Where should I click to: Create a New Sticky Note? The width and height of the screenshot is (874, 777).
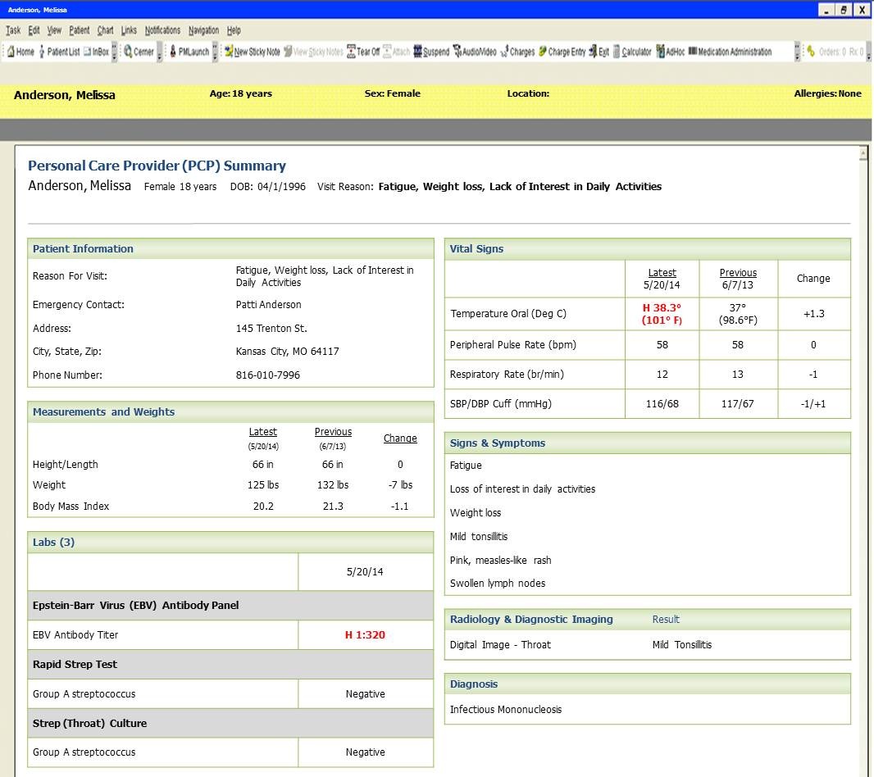(252, 52)
